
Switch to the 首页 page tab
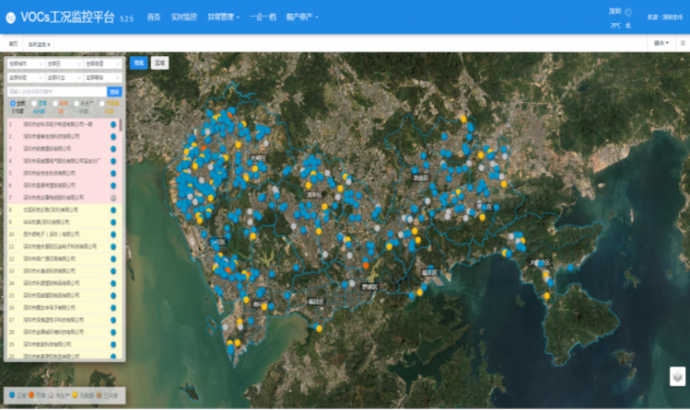point(13,44)
